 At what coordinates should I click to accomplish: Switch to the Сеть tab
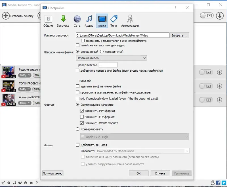(77, 21)
